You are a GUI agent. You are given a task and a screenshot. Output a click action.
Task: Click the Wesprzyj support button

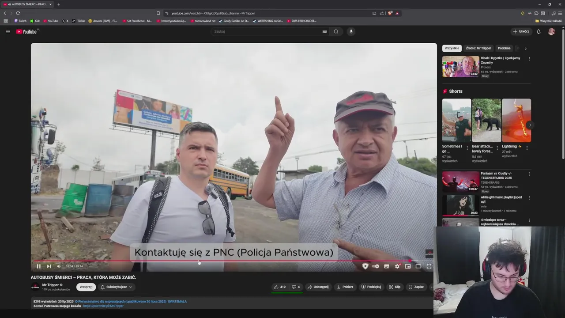tap(86, 287)
